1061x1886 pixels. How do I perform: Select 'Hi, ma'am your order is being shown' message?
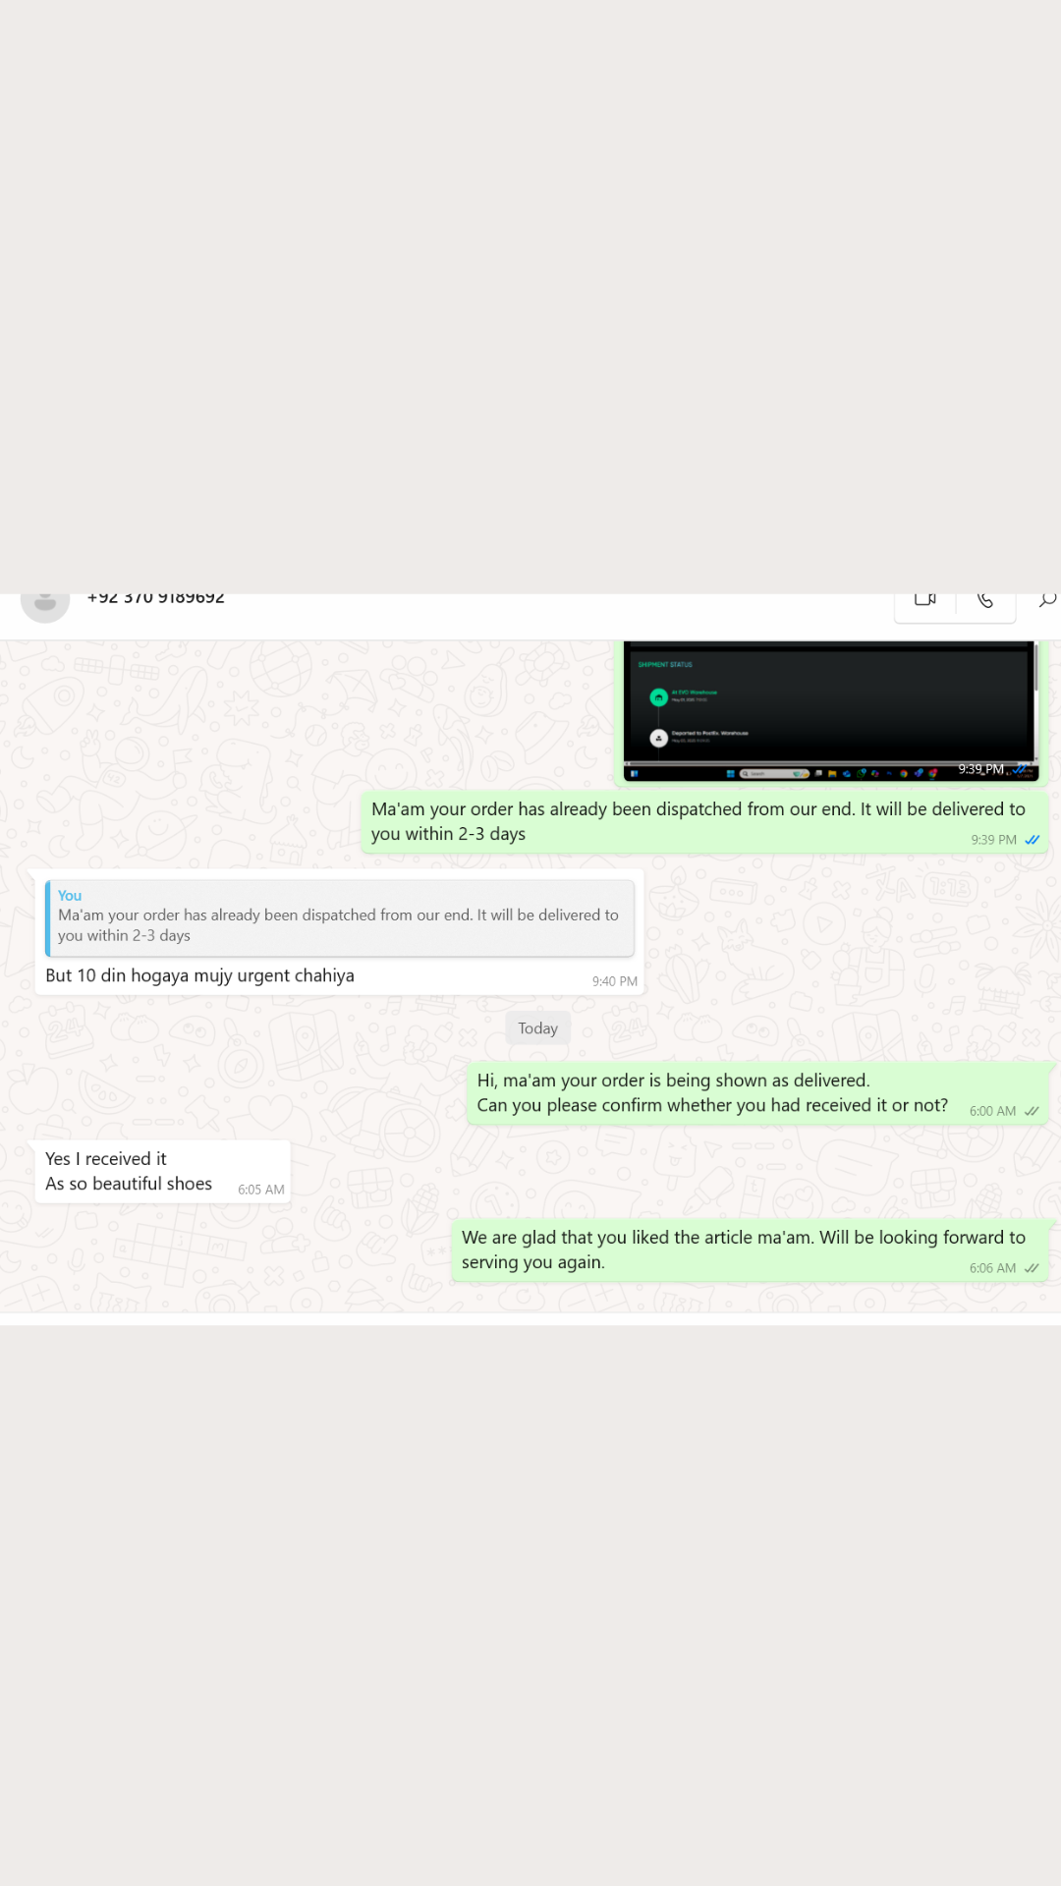[759, 1093]
